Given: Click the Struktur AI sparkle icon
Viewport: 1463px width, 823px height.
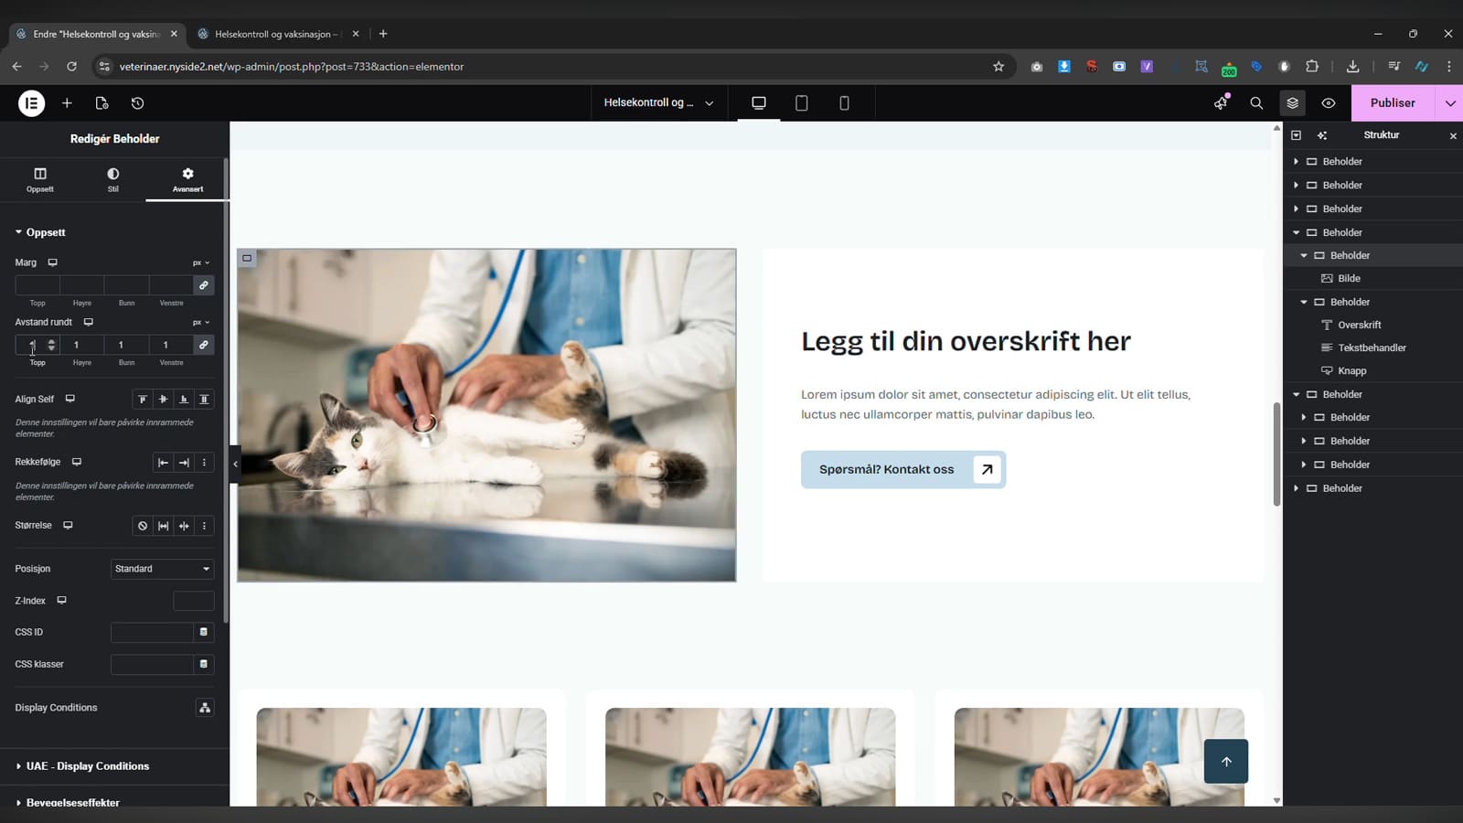Looking at the screenshot, I should pos(1322,135).
